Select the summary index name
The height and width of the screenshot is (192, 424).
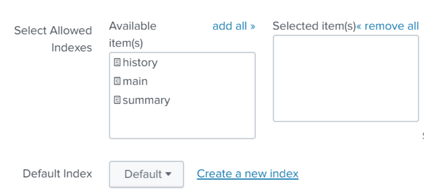146,100
